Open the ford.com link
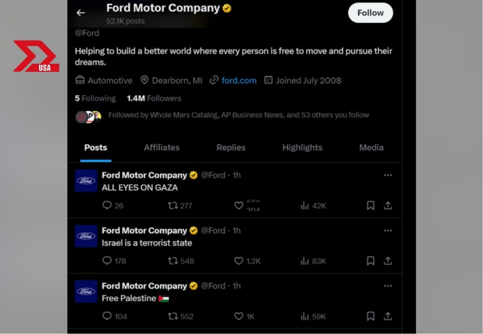The image size is (483, 334). tap(239, 80)
